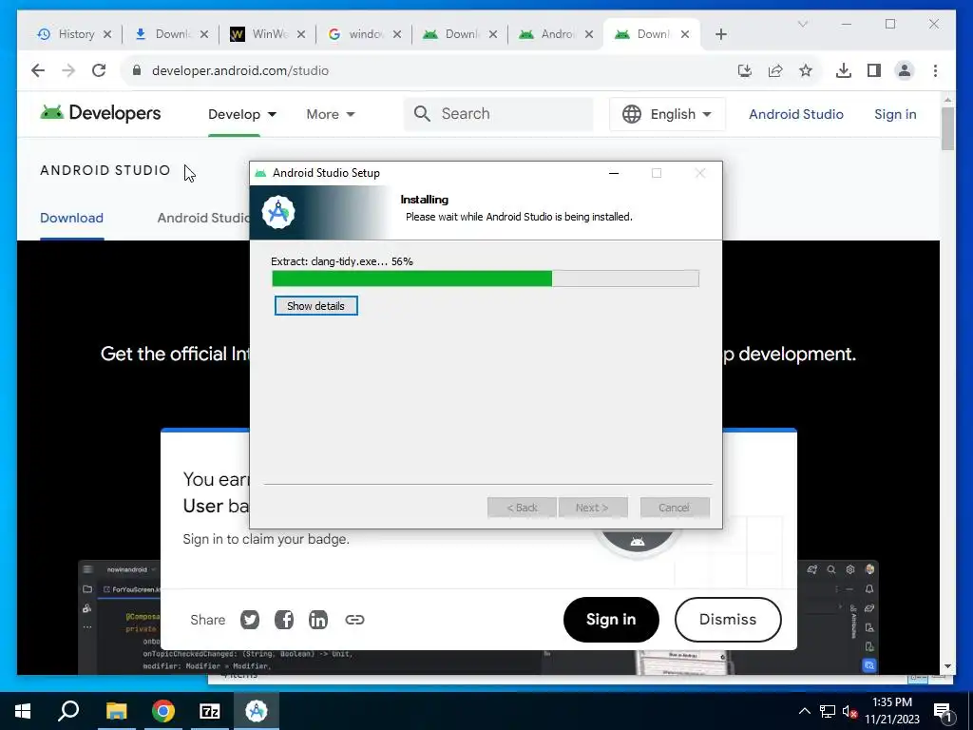Expand the Develop menu
The height and width of the screenshot is (730, 973).
click(x=242, y=114)
